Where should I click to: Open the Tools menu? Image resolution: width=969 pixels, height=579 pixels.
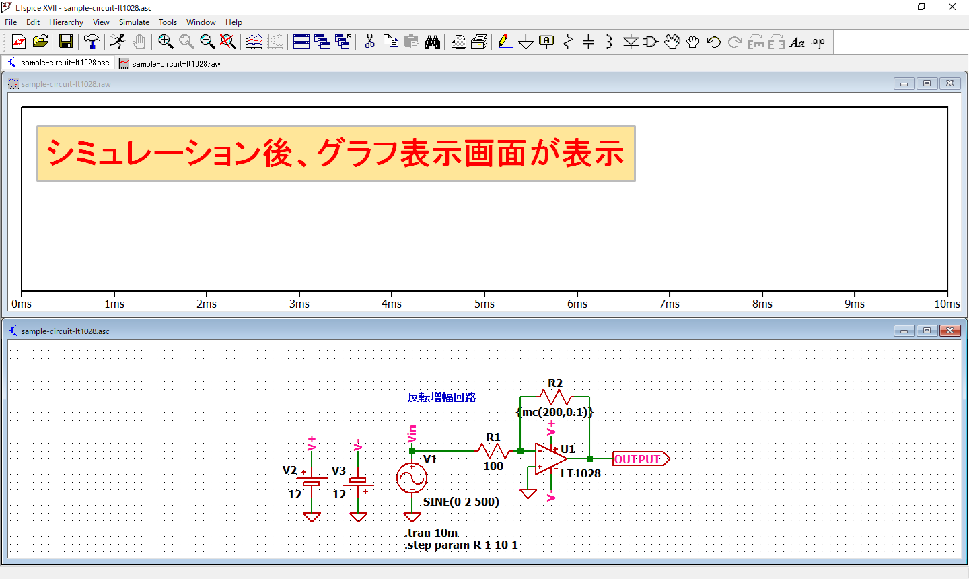(x=168, y=22)
